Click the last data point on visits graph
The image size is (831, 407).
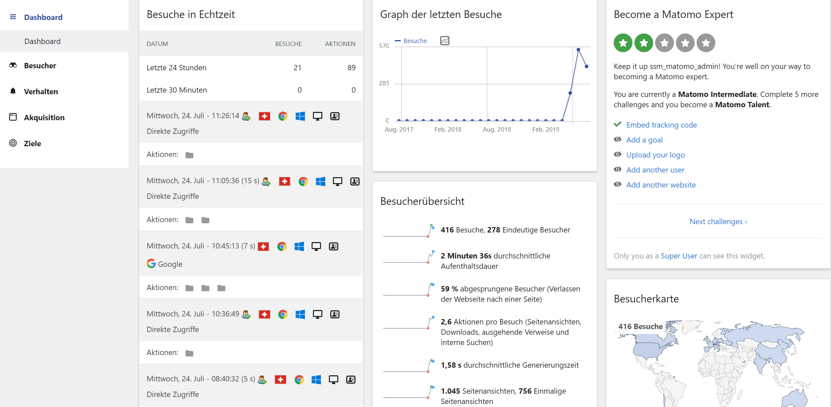(586, 67)
